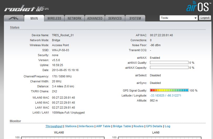Open the NETWORK tab
213x139 pixels.
tap(75, 18)
